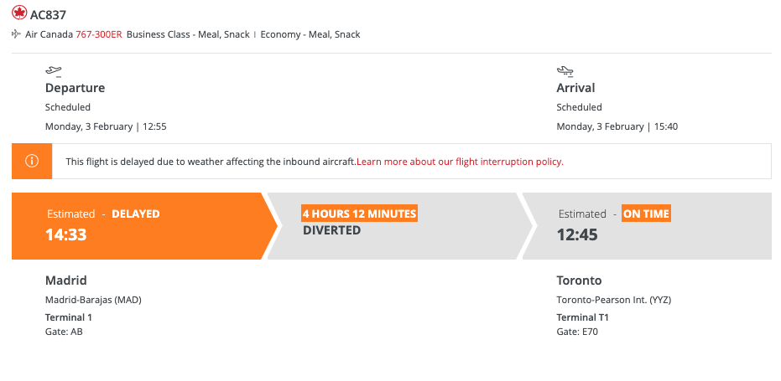Image resolution: width=781 pixels, height=381 pixels.
Task: Click the ON TIME arrival status badge
Action: pos(646,214)
